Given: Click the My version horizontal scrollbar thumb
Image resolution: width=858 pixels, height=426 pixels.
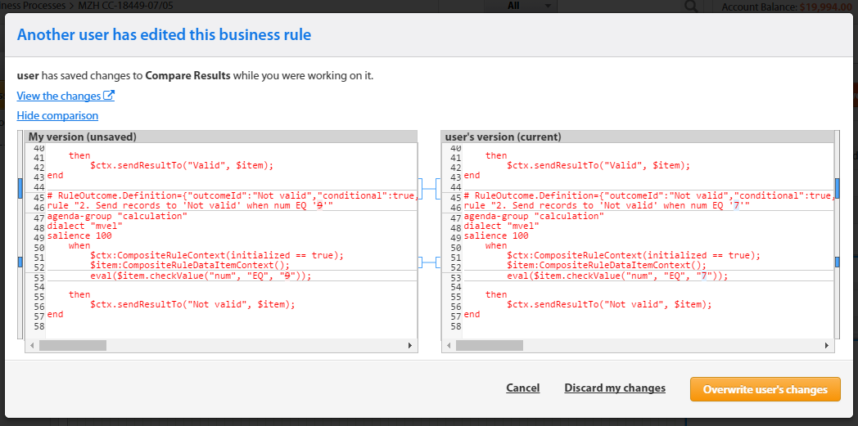Looking at the screenshot, I should click(73, 346).
